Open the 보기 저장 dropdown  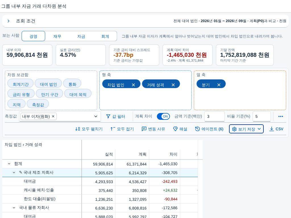click(x=246, y=129)
